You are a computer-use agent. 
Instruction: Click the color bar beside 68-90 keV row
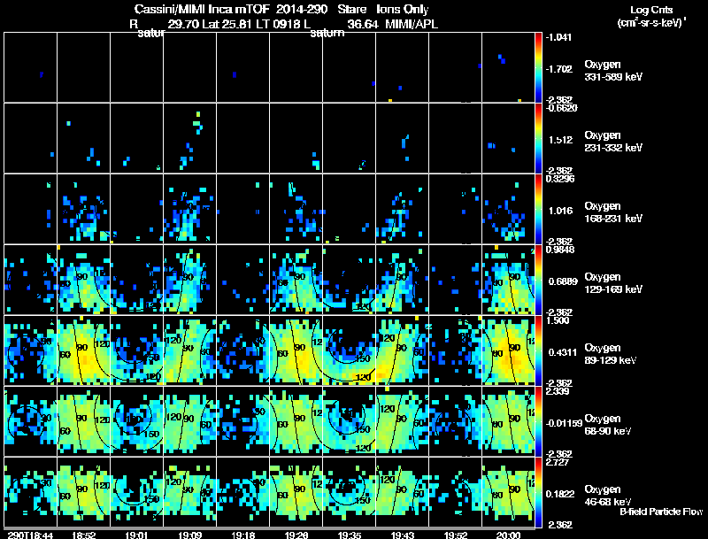(x=538, y=421)
